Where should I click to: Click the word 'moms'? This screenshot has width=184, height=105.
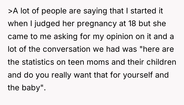98,62
